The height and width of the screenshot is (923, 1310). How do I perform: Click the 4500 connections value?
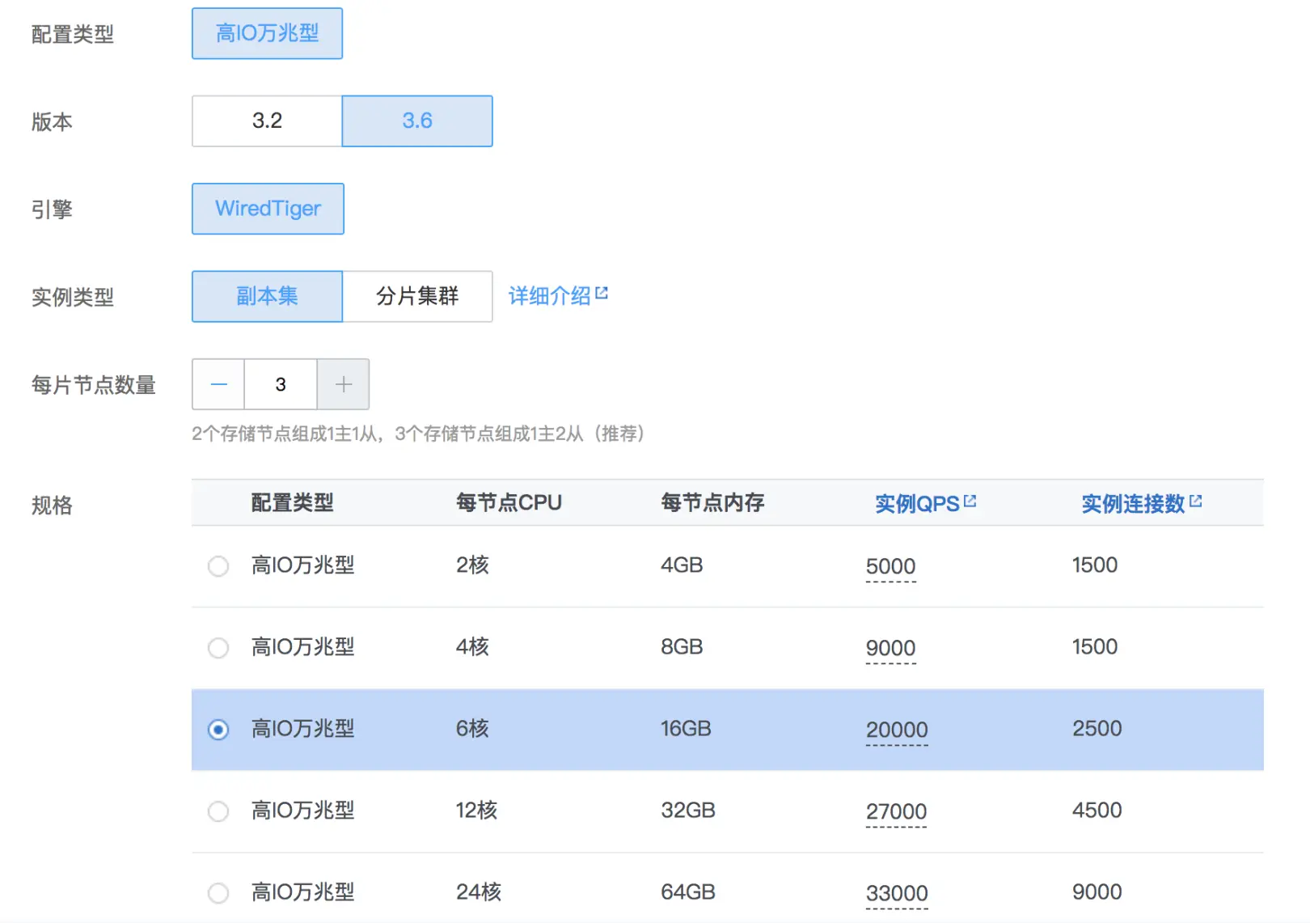pyautogui.click(x=1097, y=811)
